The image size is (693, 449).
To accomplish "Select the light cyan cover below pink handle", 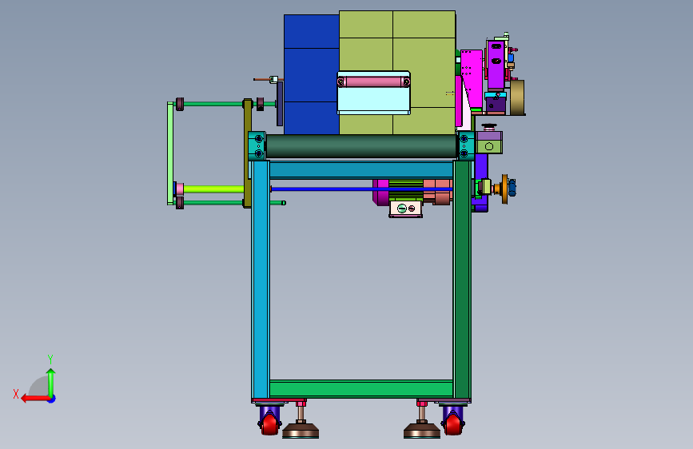I will click(373, 100).
